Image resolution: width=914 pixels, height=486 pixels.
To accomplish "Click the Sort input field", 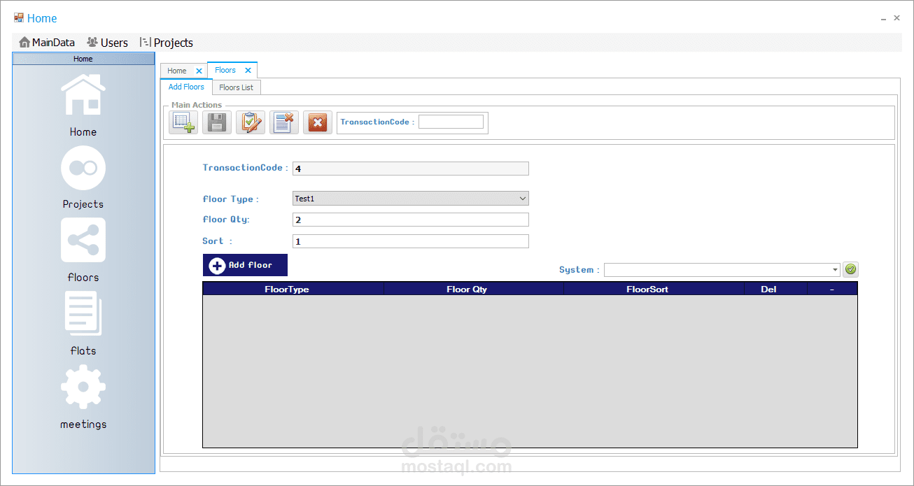I will pyautogui.click(x=411, y=241).
